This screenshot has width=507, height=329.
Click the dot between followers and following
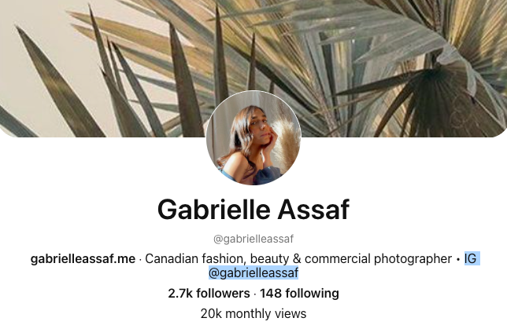(x=255, y=294)
